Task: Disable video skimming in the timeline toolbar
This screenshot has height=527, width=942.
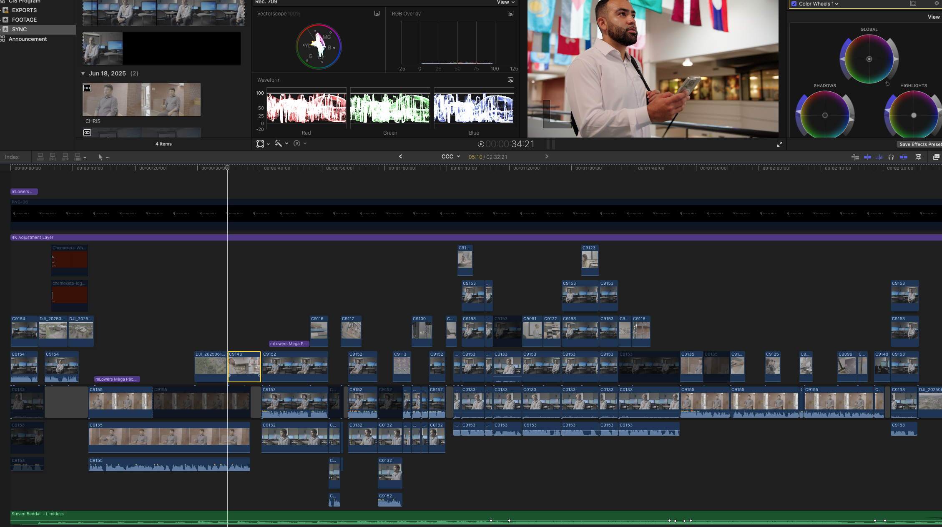Action: coord(868,157)
